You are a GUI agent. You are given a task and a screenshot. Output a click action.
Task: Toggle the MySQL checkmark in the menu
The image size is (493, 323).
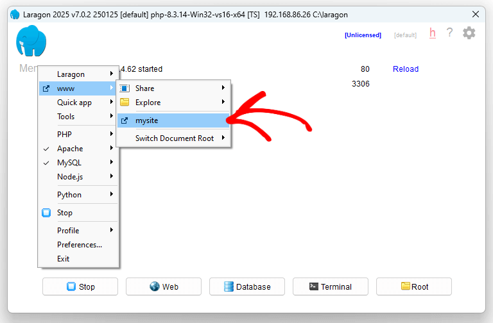click(x=46, y=163)
